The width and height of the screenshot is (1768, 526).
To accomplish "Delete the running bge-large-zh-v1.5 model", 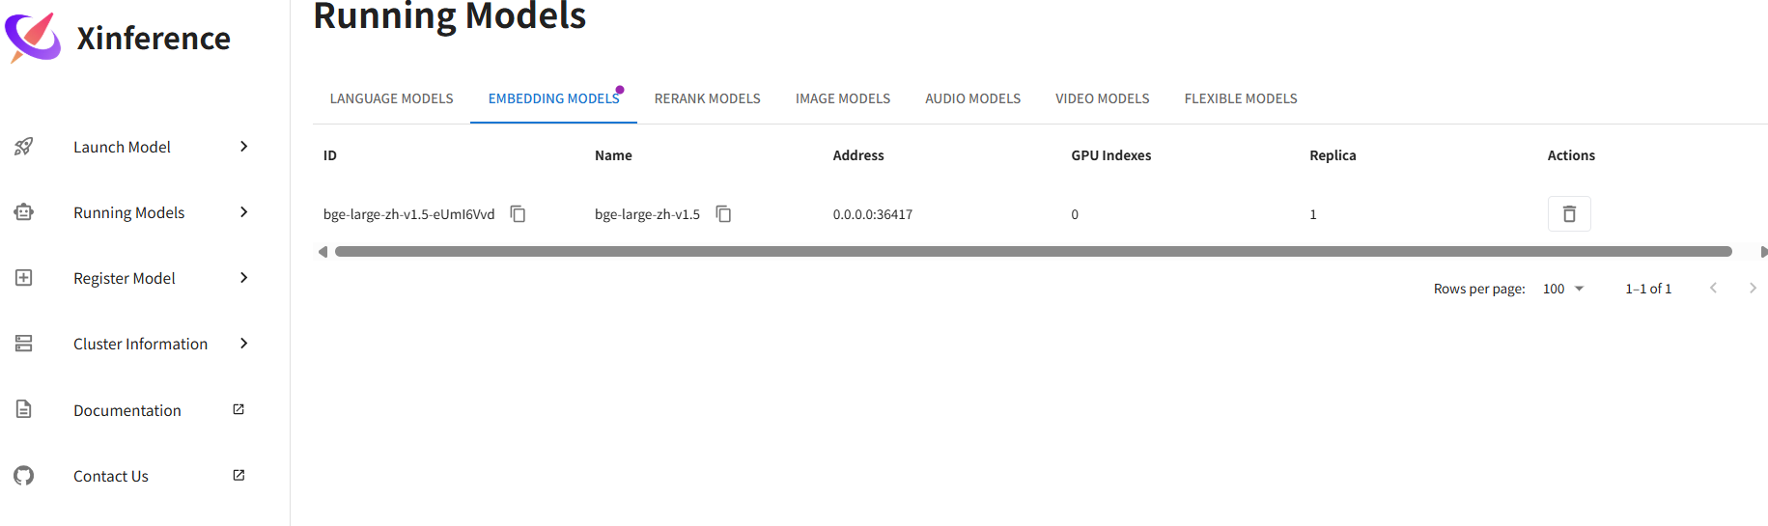I will 1569,214.
